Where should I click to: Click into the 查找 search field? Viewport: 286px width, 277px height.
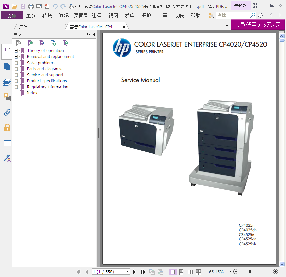click(x=233, y=15)
